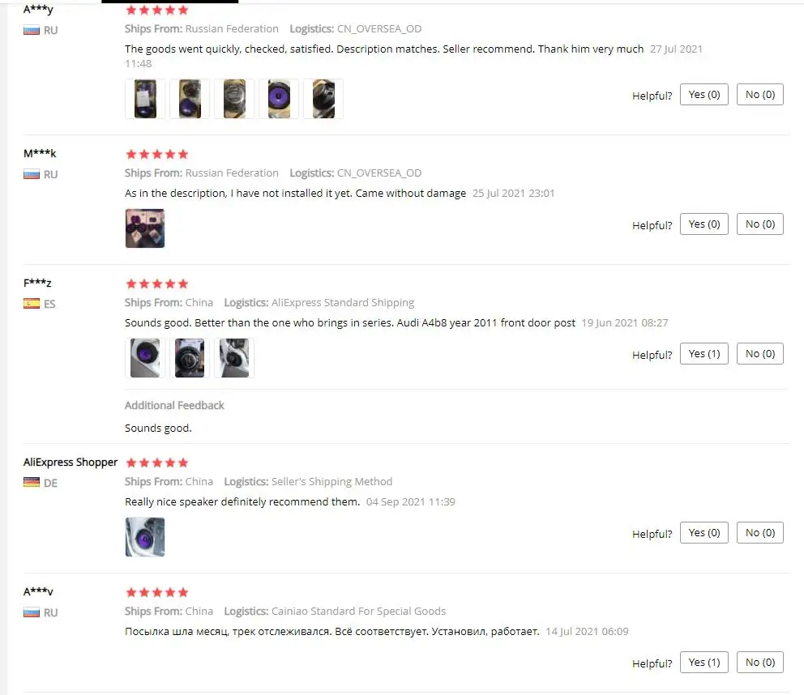Vote Yes (0) on the AliExpress Shopper review
The height and width of the screenshot is (695, 804).
[x=704, y=533]
